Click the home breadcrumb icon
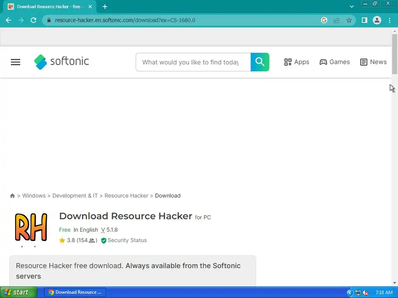 [x=12, y=196]
